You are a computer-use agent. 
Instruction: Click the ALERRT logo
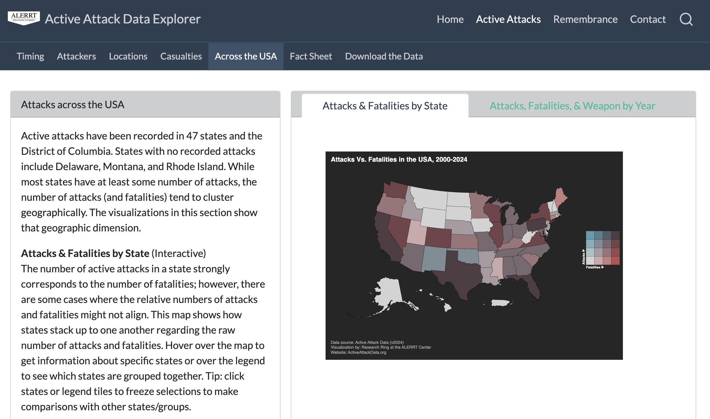pyautogui.click(x=24, y=18)
